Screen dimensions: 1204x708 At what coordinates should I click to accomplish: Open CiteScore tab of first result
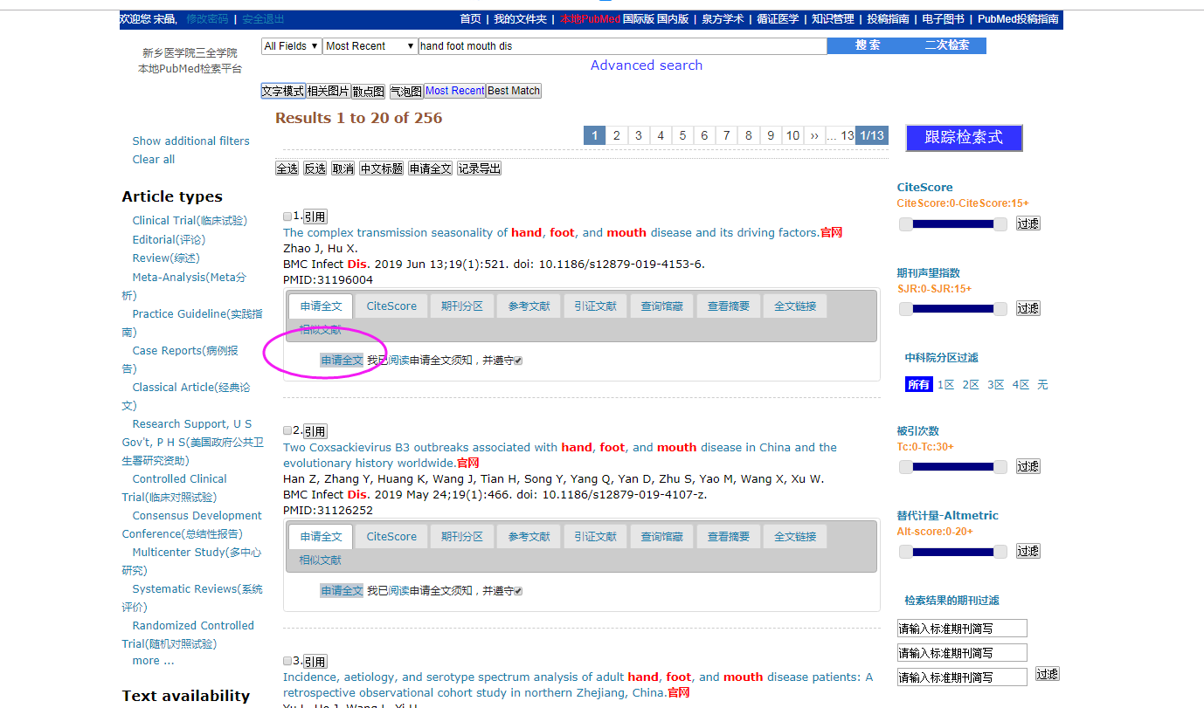tap(391, 306)
